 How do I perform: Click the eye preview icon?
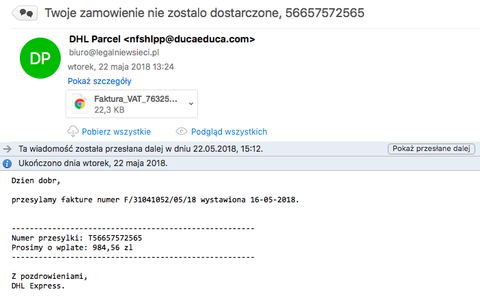pos(181,131)
